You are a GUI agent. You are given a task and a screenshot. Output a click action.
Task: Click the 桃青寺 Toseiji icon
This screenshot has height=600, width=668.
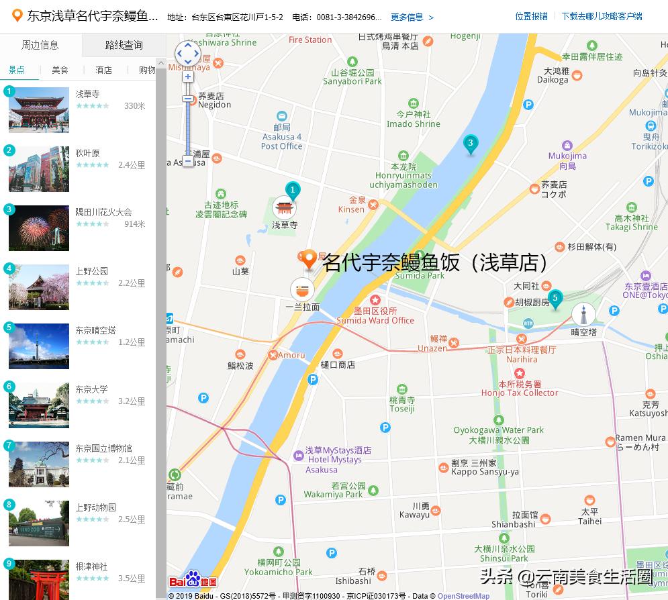[402, 389]
